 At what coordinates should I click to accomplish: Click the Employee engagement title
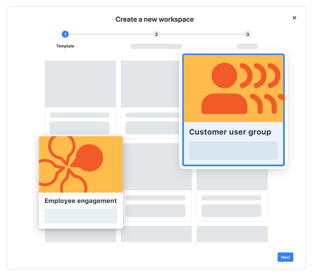click(81, 201)
